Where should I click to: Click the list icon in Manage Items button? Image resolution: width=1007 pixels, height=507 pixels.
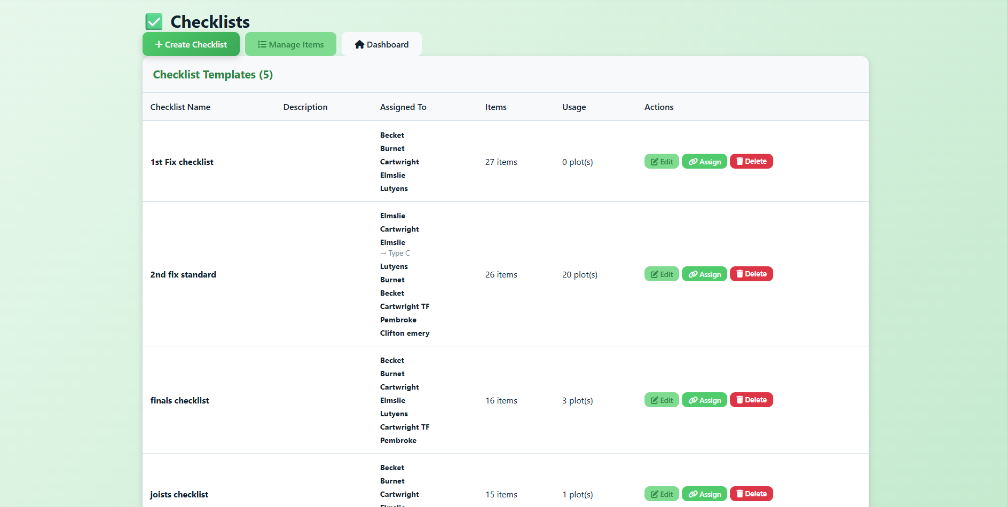[262, 44]
